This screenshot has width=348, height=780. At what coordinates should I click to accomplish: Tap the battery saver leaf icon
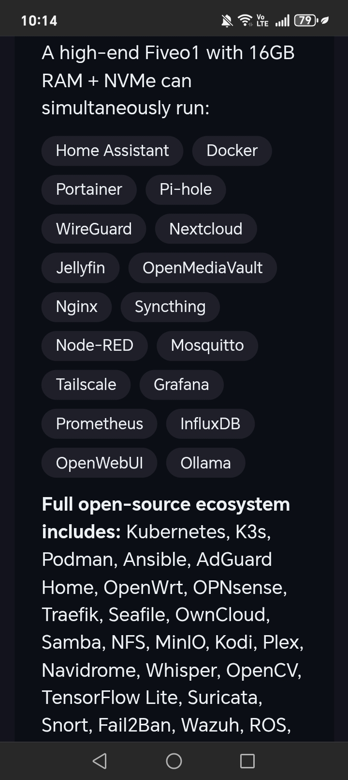coord(325,20)
